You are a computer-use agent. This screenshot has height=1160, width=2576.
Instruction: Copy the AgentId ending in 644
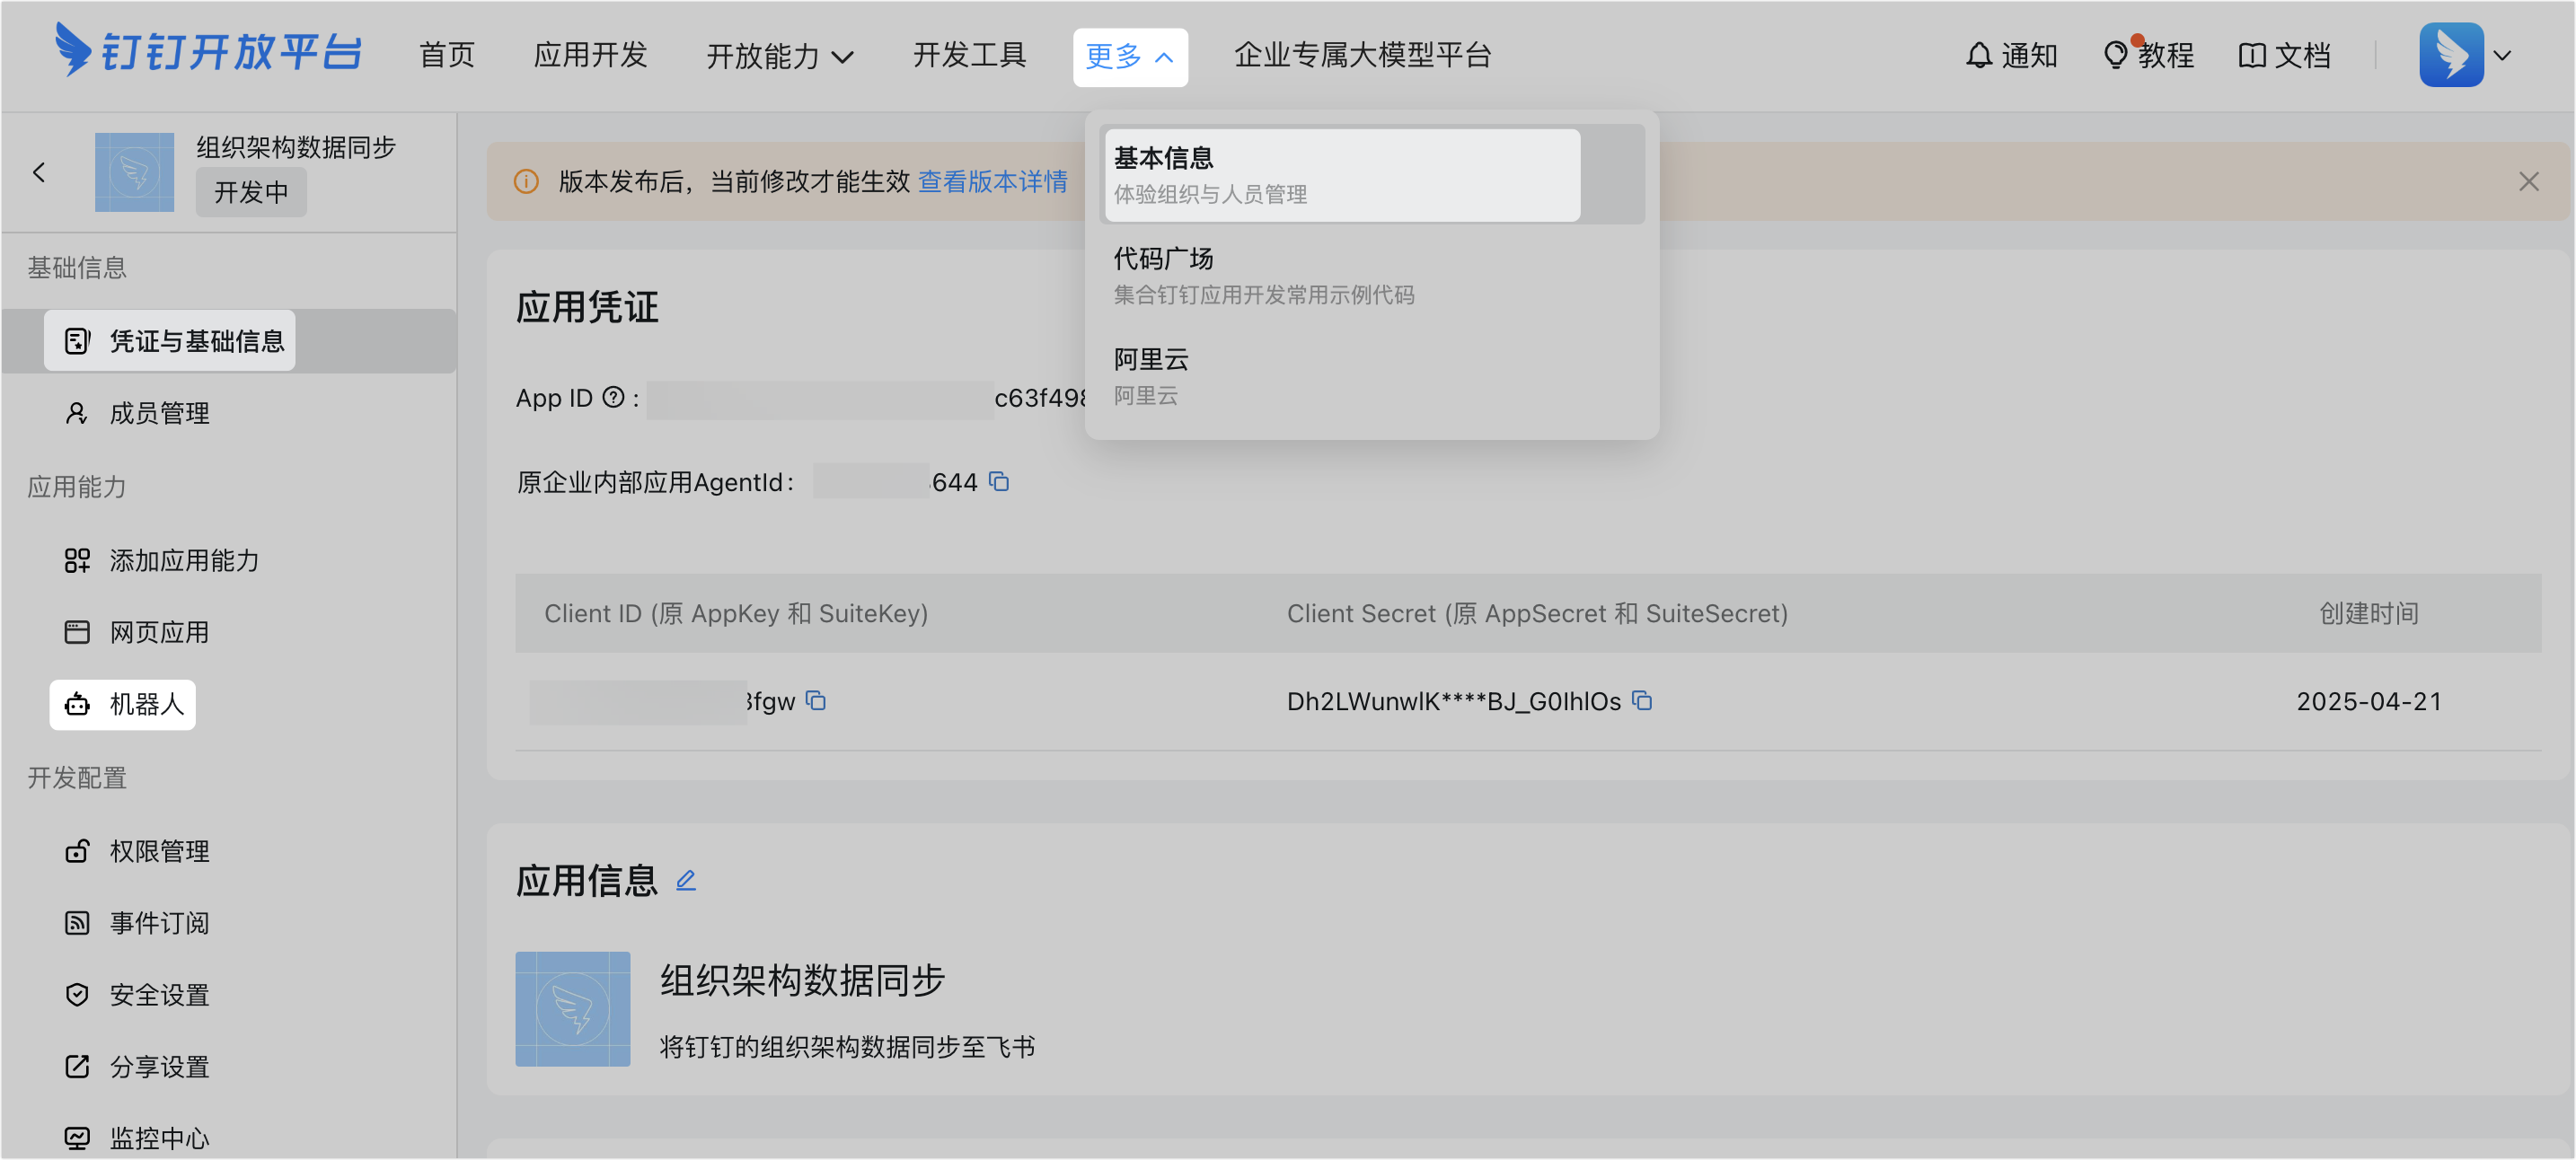[x=999, y=482]
